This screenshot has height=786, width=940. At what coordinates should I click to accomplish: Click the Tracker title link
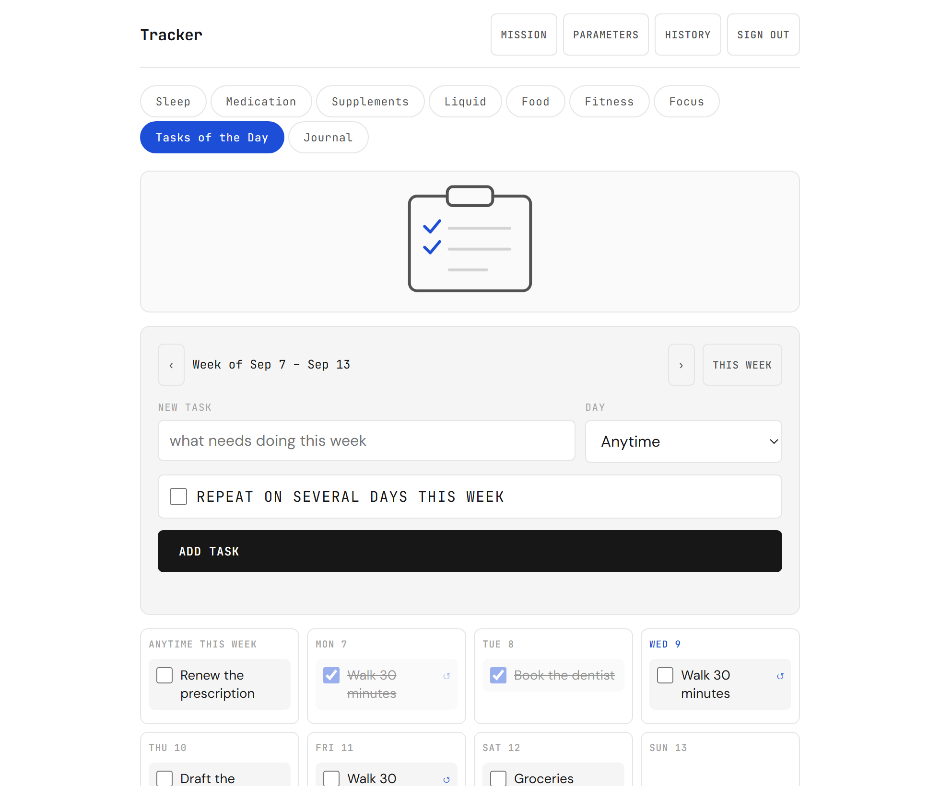[x=171, y=35]
